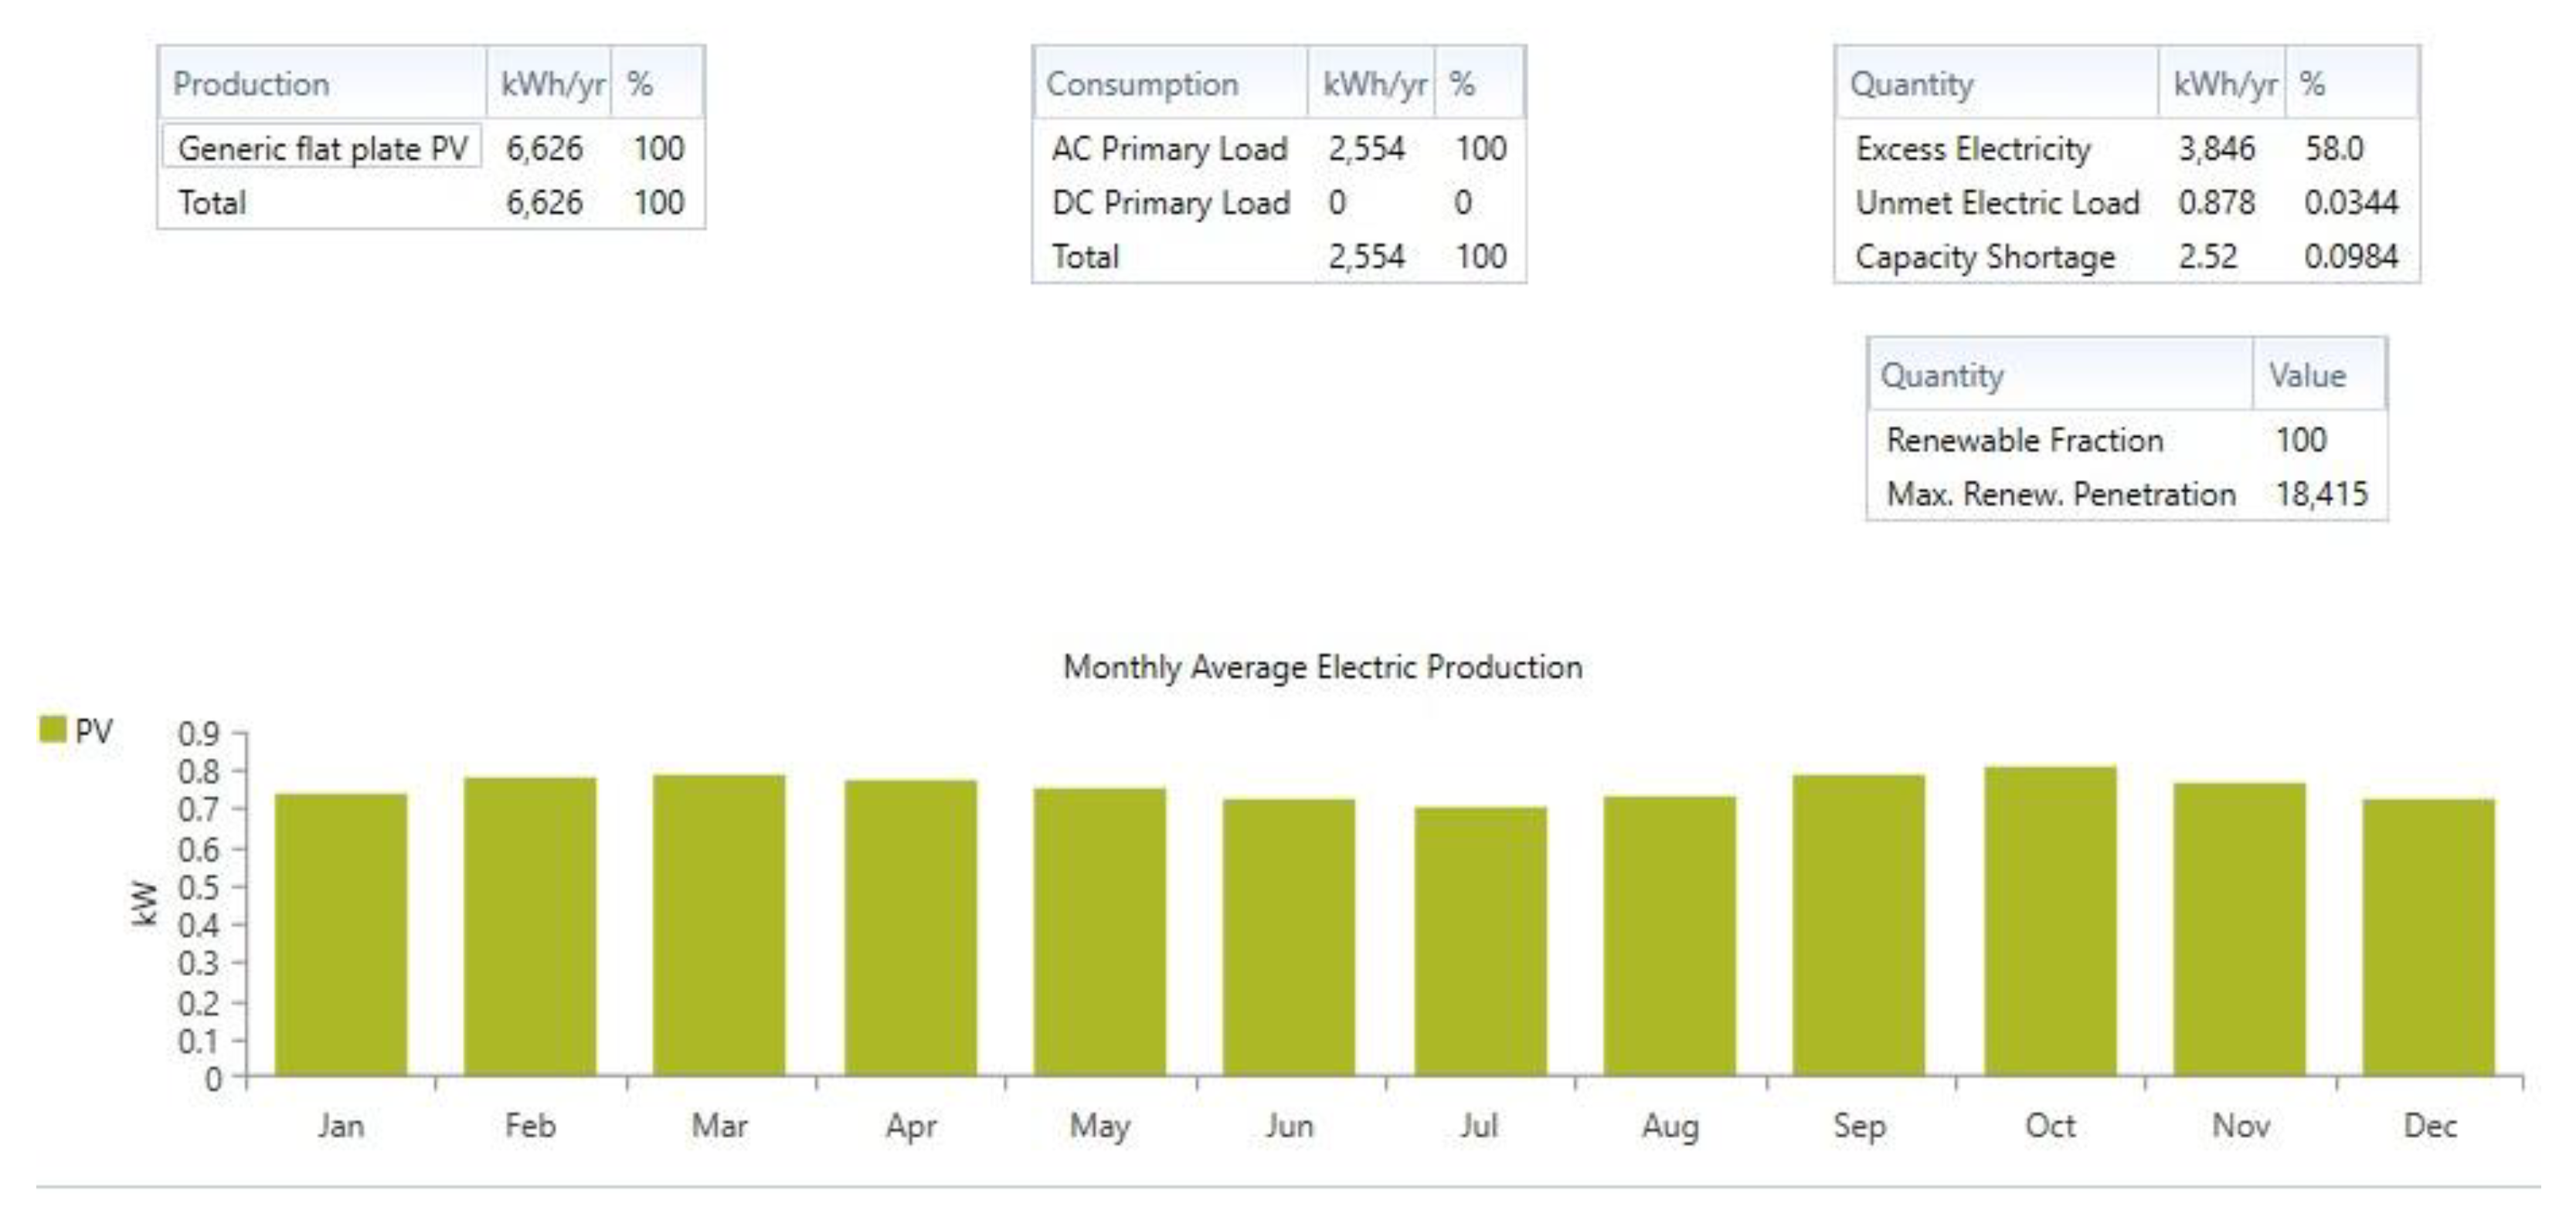Viewport: 2576px width, 1223px height.
Task: Select the DC Primary Load row
Action: [x=1170, y=202]
